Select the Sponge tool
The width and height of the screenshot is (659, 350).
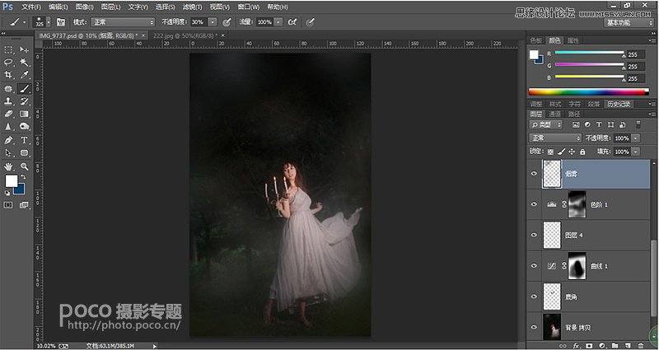click(x=25, y=127)
